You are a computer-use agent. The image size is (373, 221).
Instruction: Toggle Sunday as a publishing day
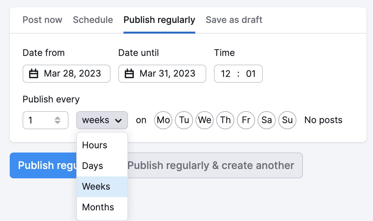(x=287, y=120)
